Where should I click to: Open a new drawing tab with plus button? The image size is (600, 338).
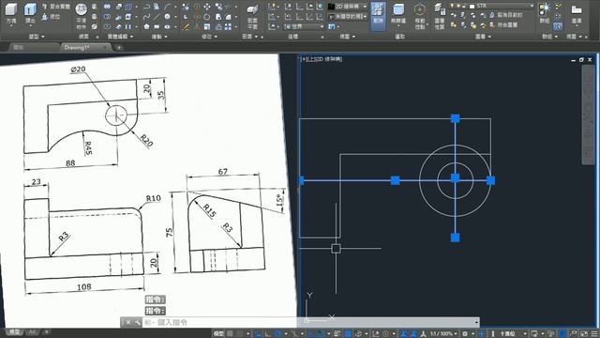[x=119, y=48]
